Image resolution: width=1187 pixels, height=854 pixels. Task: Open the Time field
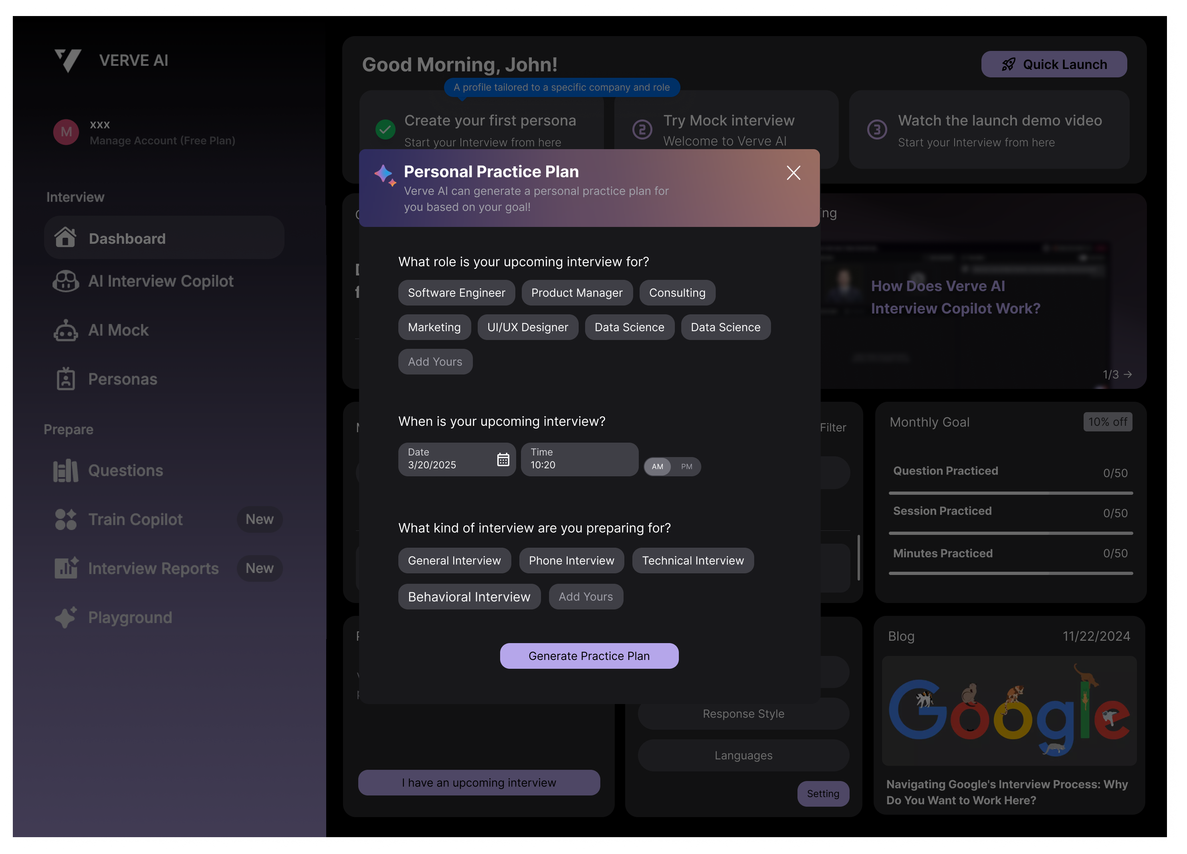point(579,460)
